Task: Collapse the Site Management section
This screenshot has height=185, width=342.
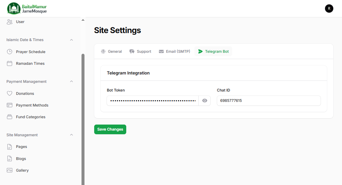Action: click(71, 135)
